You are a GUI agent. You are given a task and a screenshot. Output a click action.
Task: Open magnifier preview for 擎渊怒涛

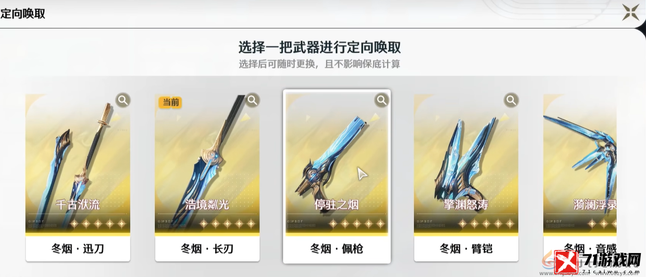511,100
